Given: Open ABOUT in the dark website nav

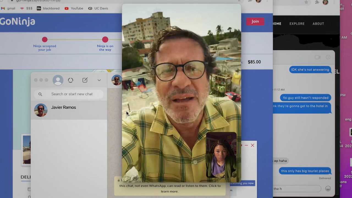Looking at the screenshot, I should click(x=318, y=24).
